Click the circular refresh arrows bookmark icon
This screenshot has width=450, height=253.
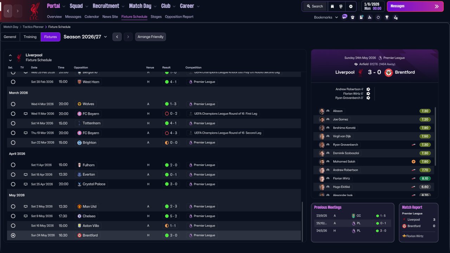[x=378, y=17]
